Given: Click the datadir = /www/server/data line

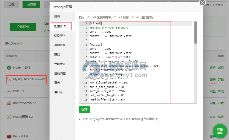Looking at the screenshot, I should pyautogui.click(x=110, y=57).
